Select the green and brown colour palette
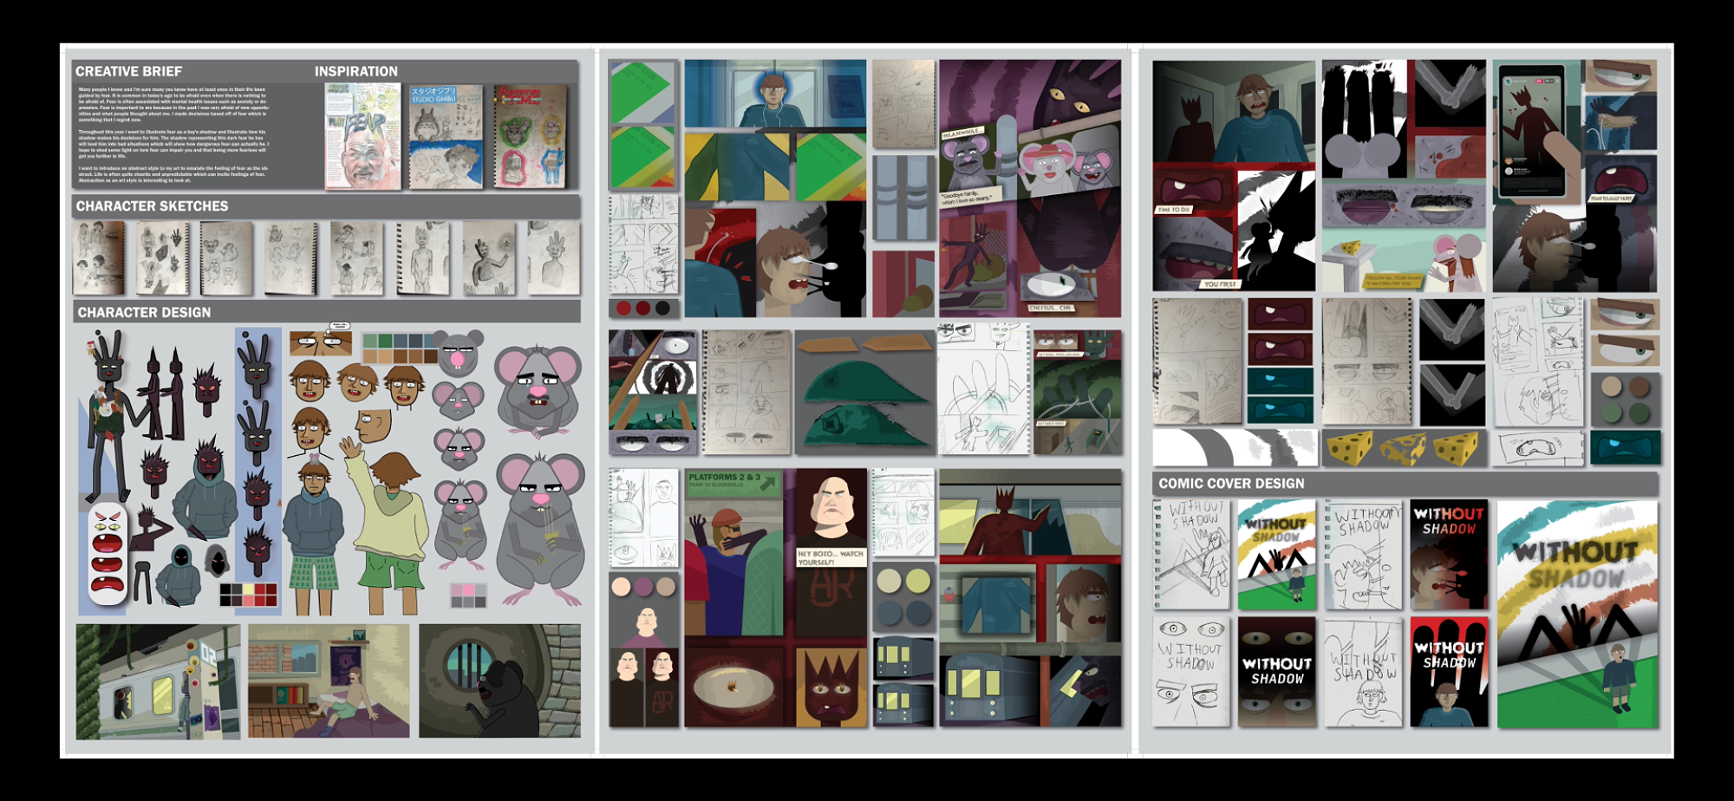 [400, 348]
